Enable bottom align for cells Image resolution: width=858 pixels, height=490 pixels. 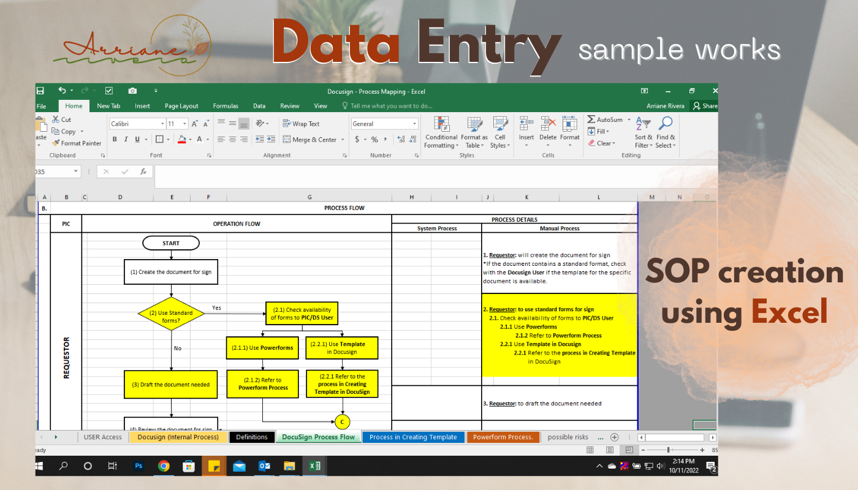244,123
